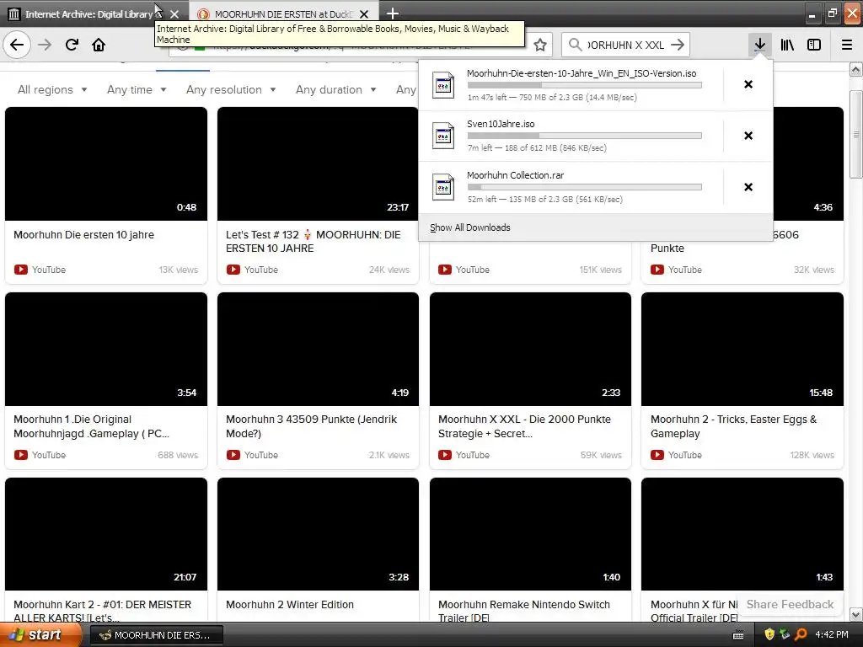The height and width of the screenshot is (647, 863).
Task: Open the keyboard icon in the system tray
Action: point(738,635)
